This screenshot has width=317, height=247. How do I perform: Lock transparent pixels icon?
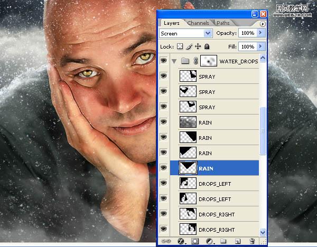tap(180, 46)
